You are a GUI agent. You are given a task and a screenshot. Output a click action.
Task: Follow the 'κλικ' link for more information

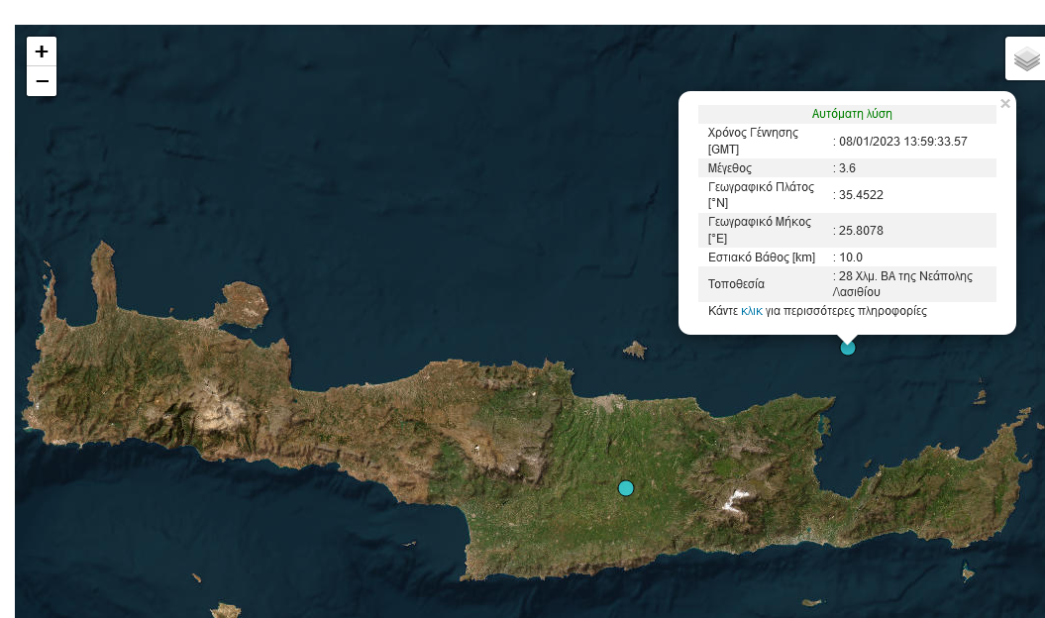tap(751, 311)
